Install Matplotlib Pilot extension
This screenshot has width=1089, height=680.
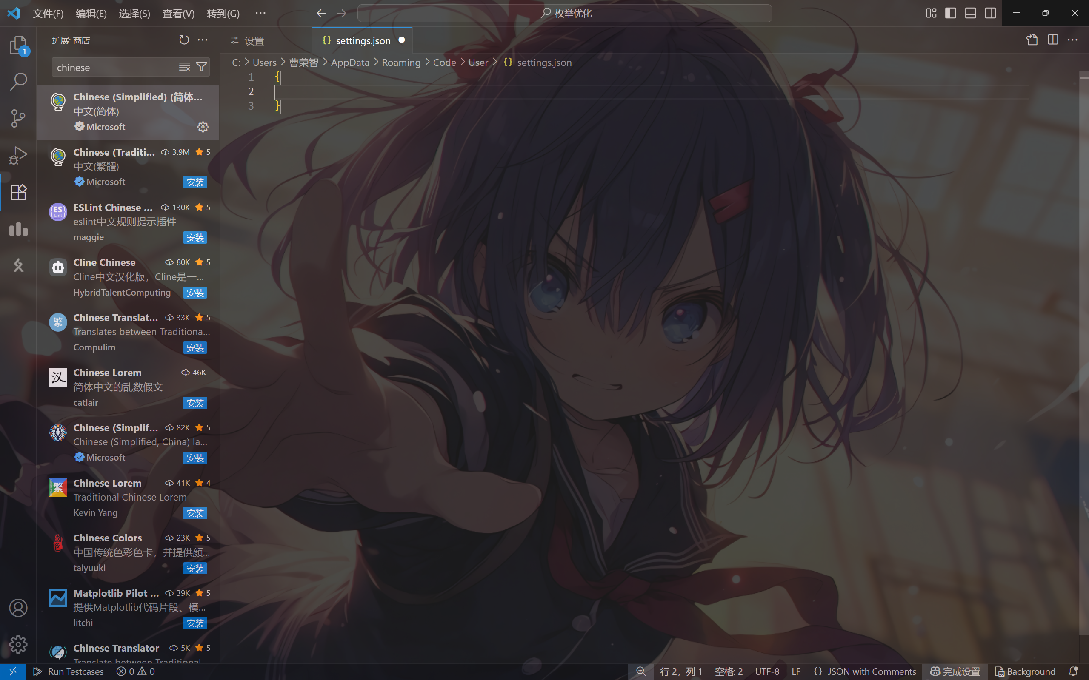tap(195, 623)
